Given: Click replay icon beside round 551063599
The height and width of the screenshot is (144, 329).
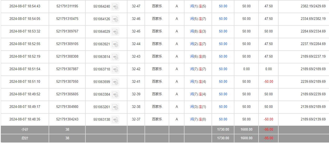Looking at the screenshot, I should coord(115,82).
